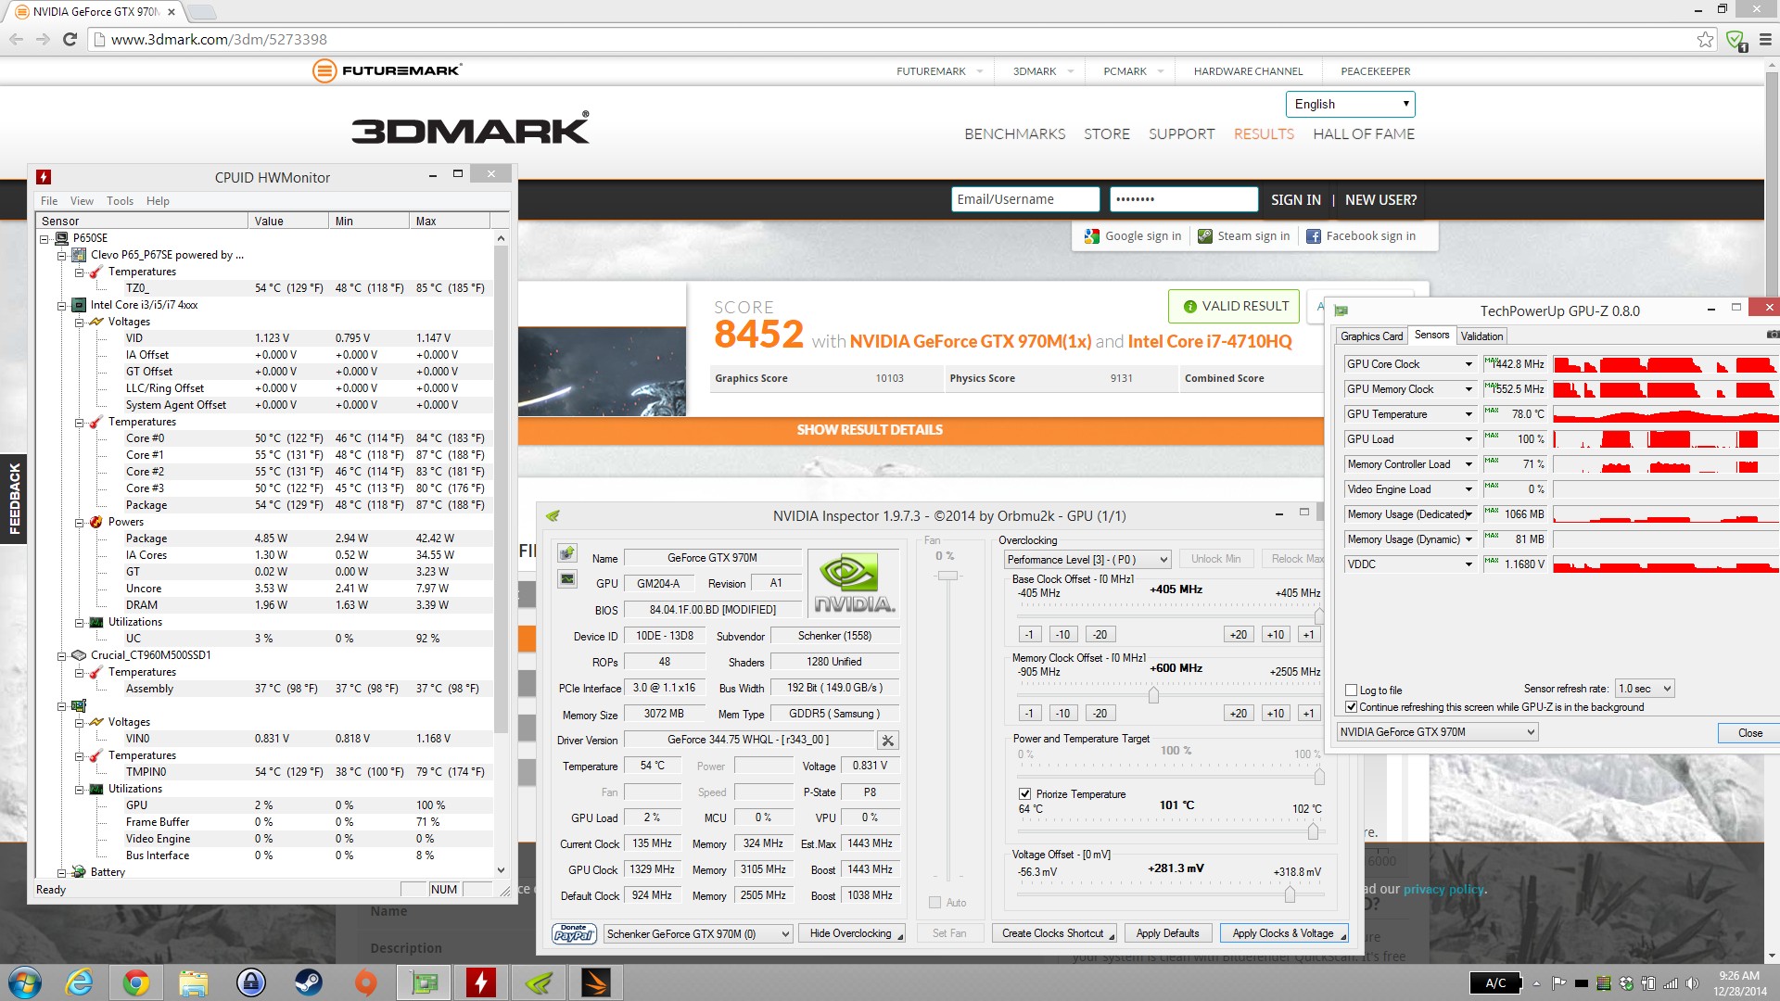Image resolution: width=1780 pixels, height=1001 pixels.
Task: Open the Tools menu in HWMonitor
Action: (x=120, y=200)
